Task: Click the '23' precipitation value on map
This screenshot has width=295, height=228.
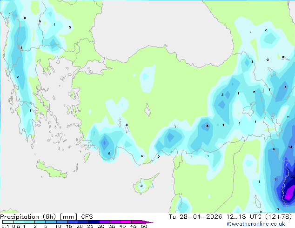Action: click(x=293, y=177)
